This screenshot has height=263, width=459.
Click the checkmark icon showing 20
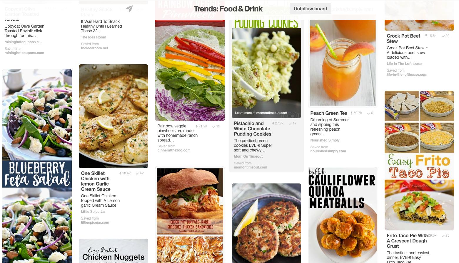tap(443, 36)
